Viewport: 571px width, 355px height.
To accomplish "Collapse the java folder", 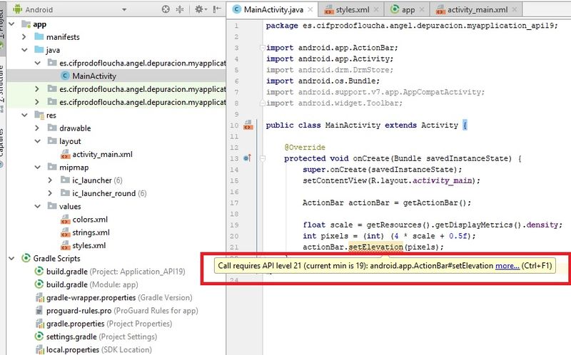I will point(24,50).
